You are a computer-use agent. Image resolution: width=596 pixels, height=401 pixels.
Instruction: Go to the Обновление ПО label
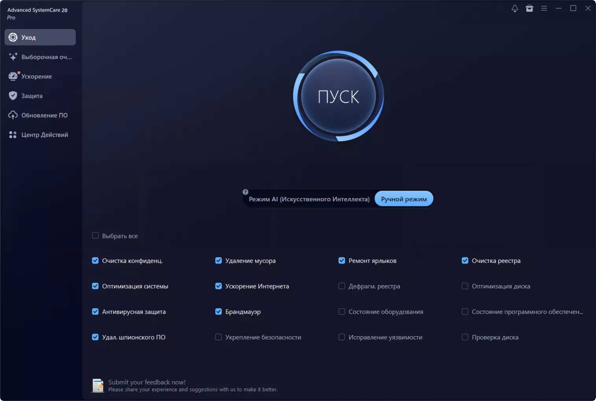[x=44, y=115]
